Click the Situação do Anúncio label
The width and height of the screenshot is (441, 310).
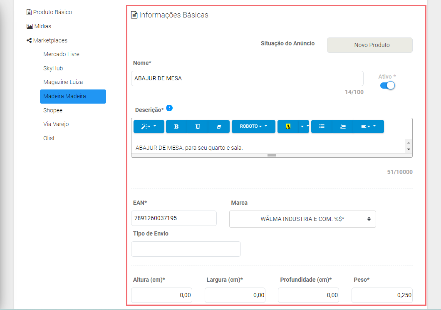287,43
